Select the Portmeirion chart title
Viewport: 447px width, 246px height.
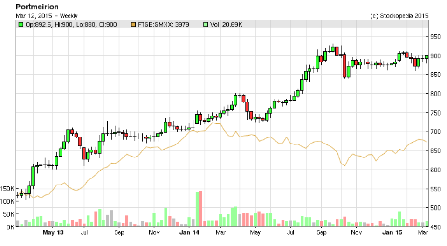pos(37,7)
